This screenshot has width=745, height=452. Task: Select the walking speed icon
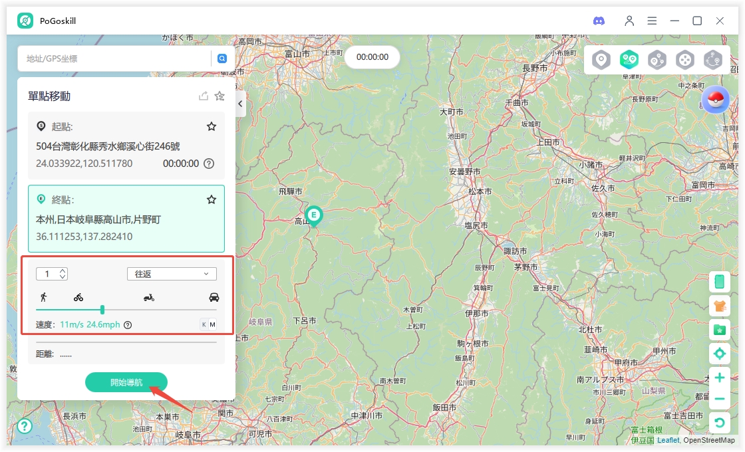pos(44,297)
